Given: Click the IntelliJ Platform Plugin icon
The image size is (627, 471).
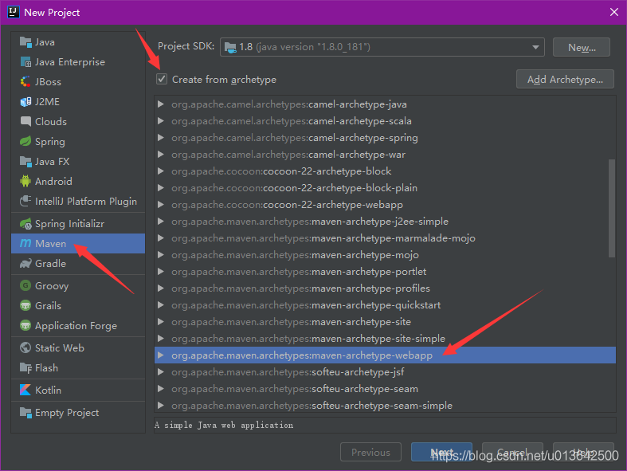Looking at the screenshot, I should click(x=25, y=201).
